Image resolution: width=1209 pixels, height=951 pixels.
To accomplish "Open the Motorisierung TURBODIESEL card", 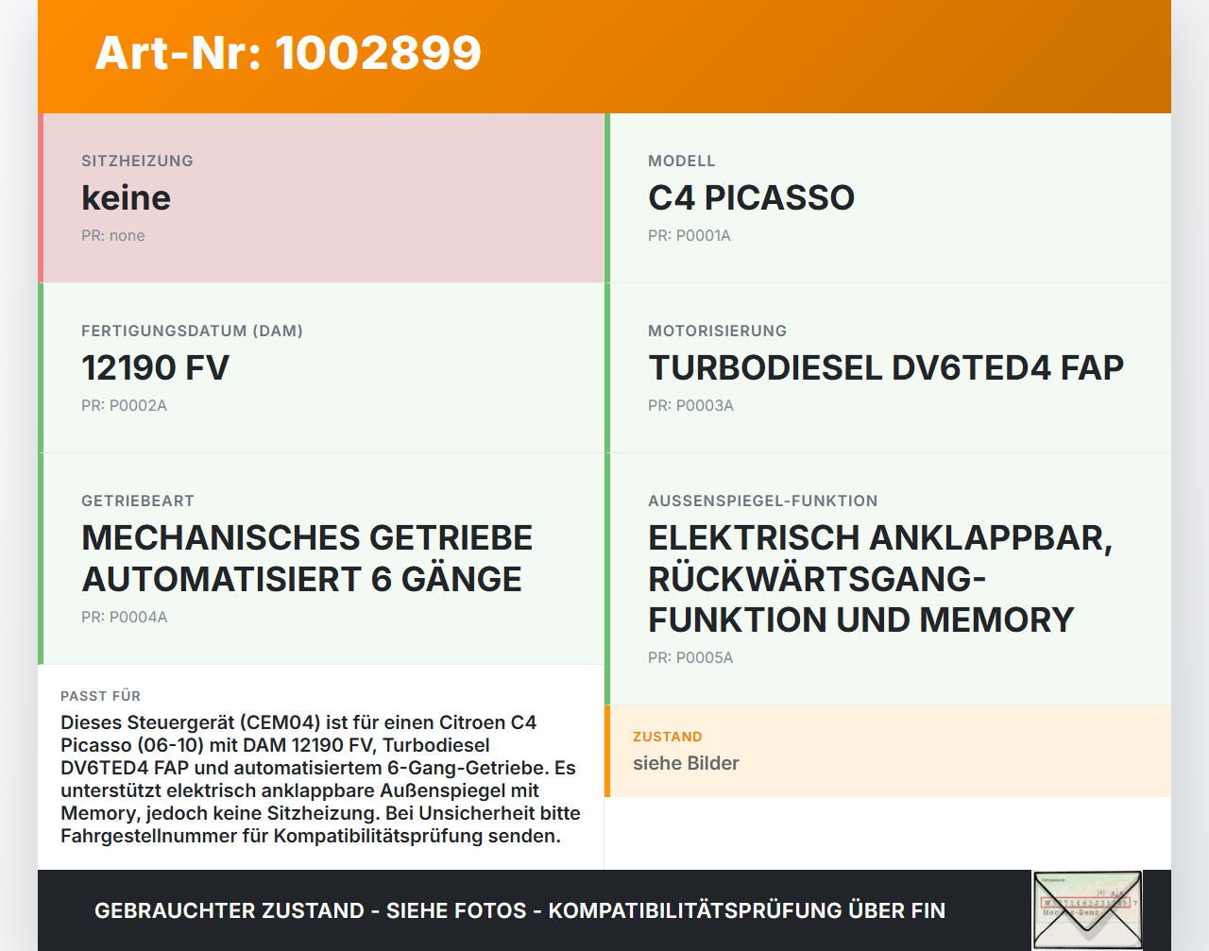I will pos(888,368).
